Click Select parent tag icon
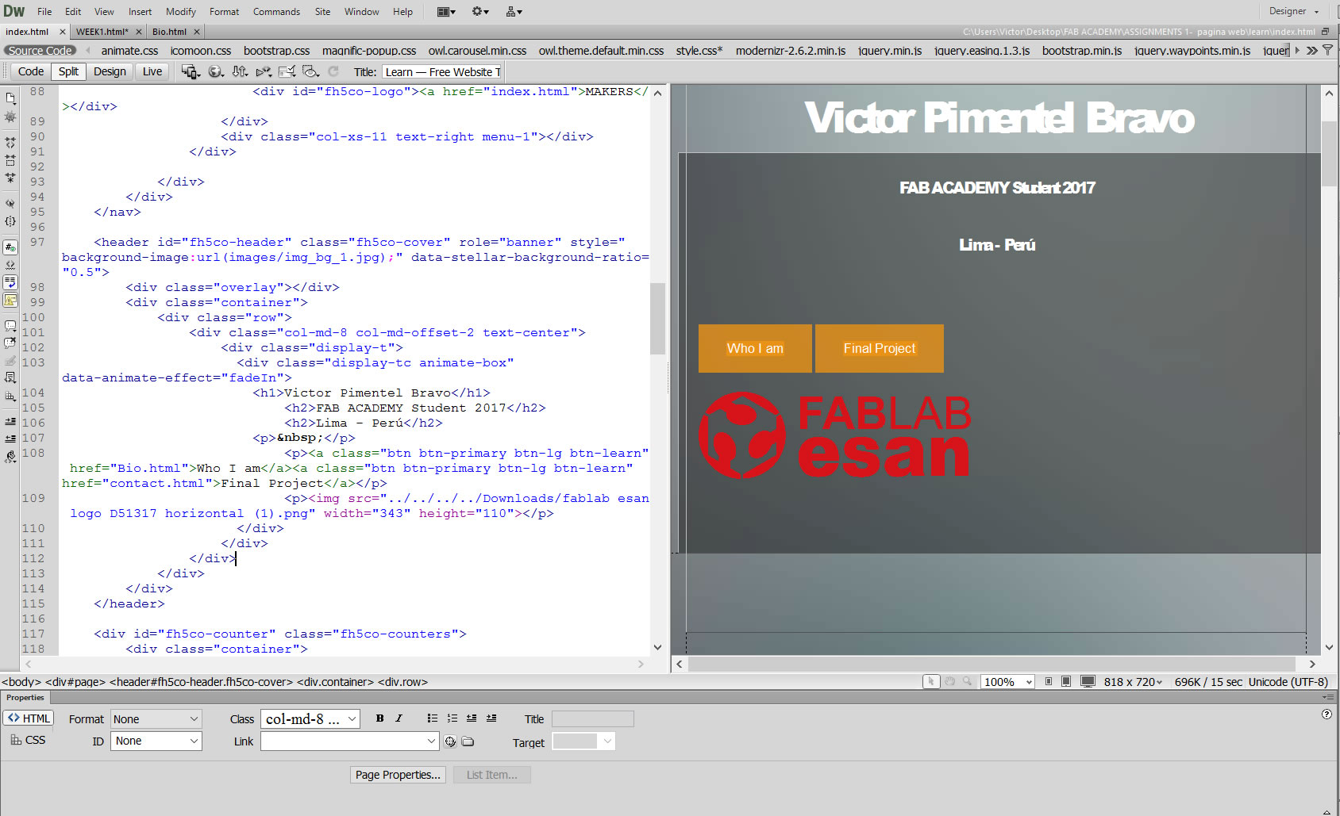This screenshot has width=1340, height=816. (x=10, y=204)
